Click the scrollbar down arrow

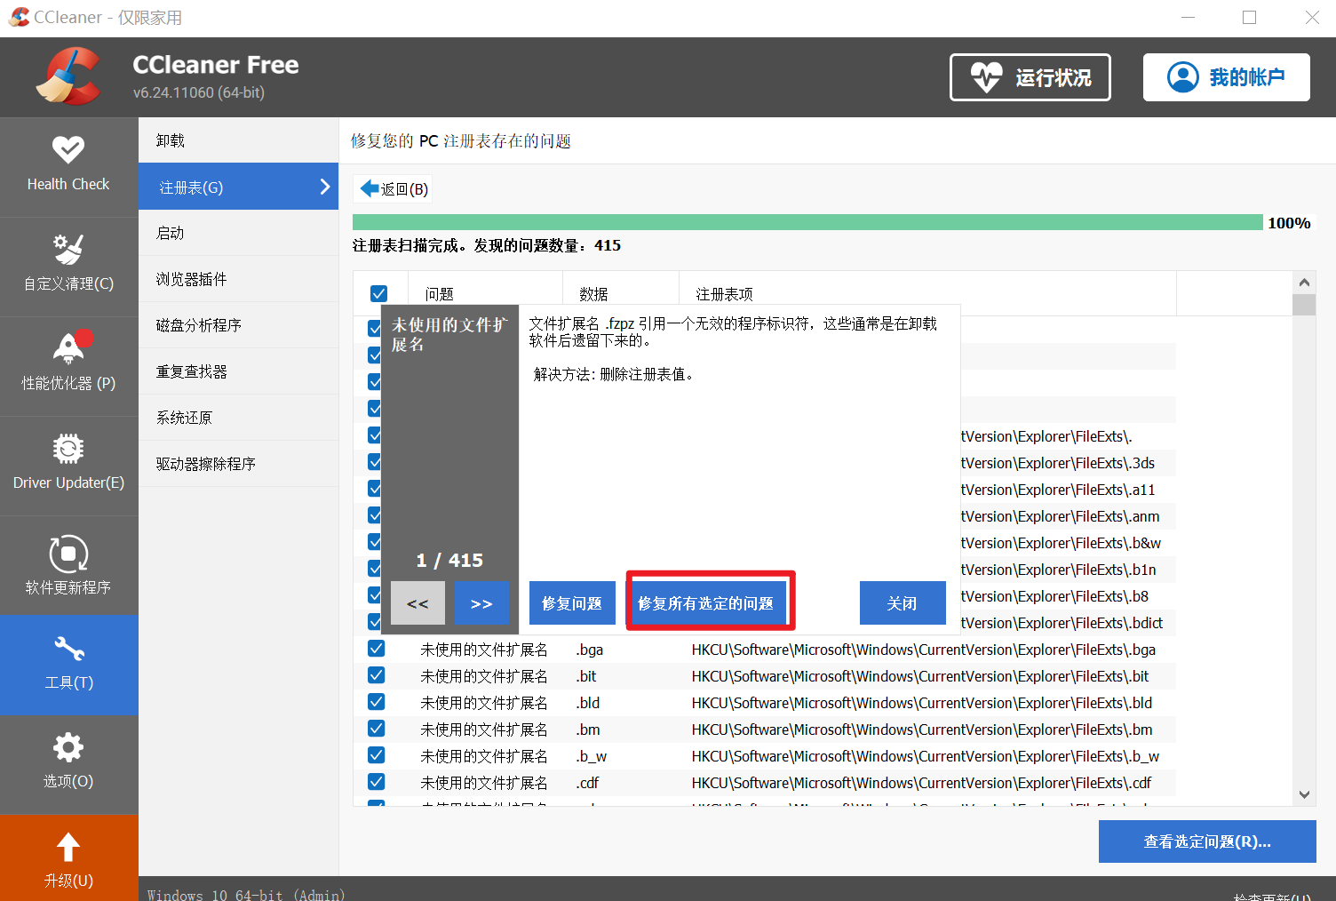pos(1304,795)
